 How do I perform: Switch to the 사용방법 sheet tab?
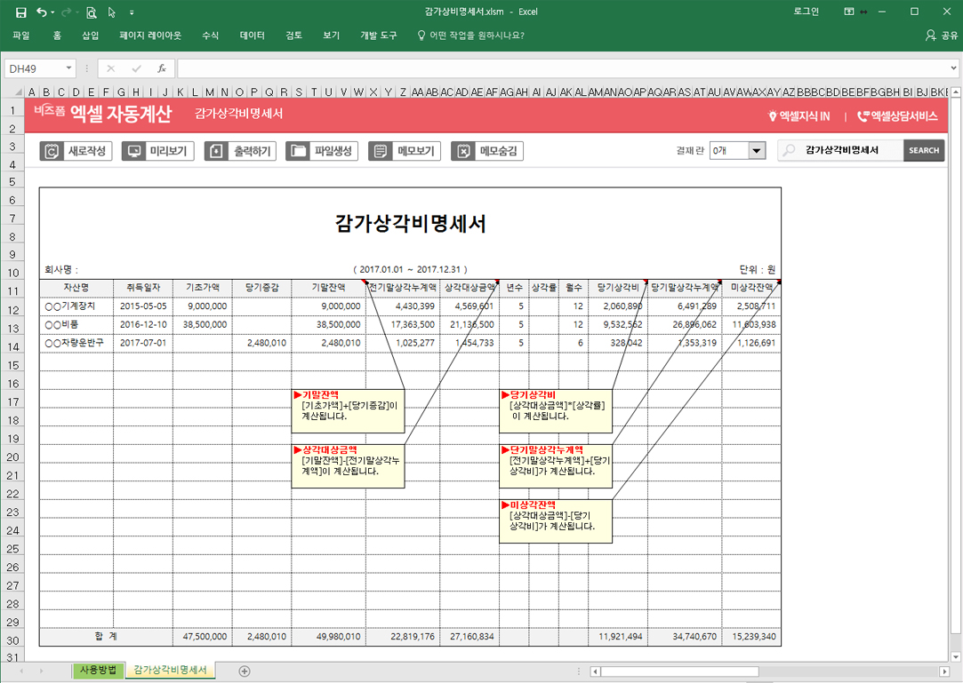pyautogui.click(x=98, y=671)
